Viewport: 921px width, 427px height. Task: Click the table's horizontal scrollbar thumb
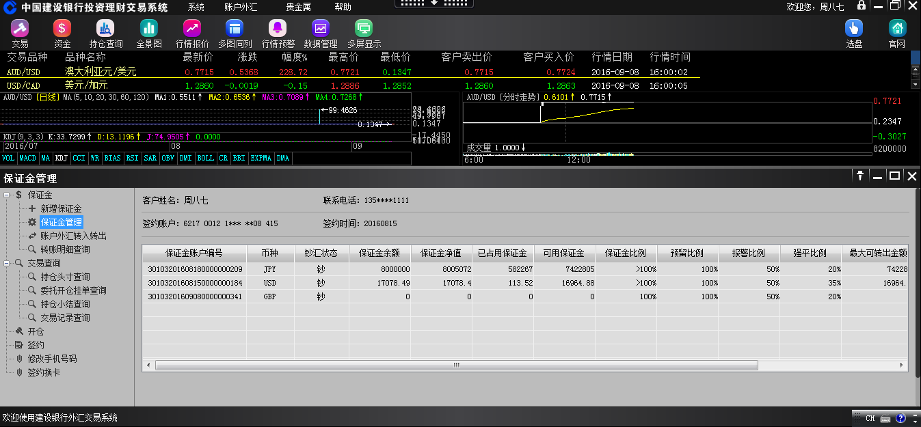[457, 366]
